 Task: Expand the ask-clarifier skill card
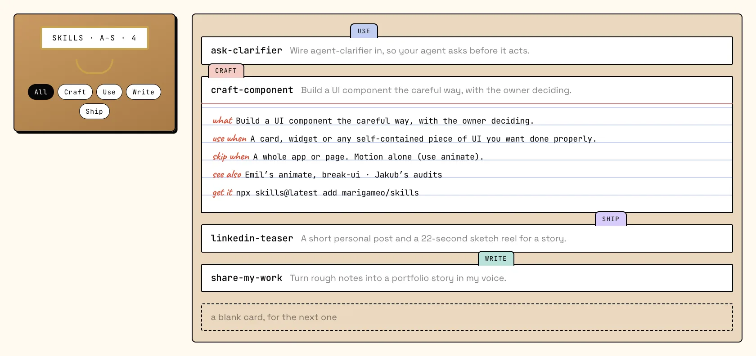coord(467,51)
